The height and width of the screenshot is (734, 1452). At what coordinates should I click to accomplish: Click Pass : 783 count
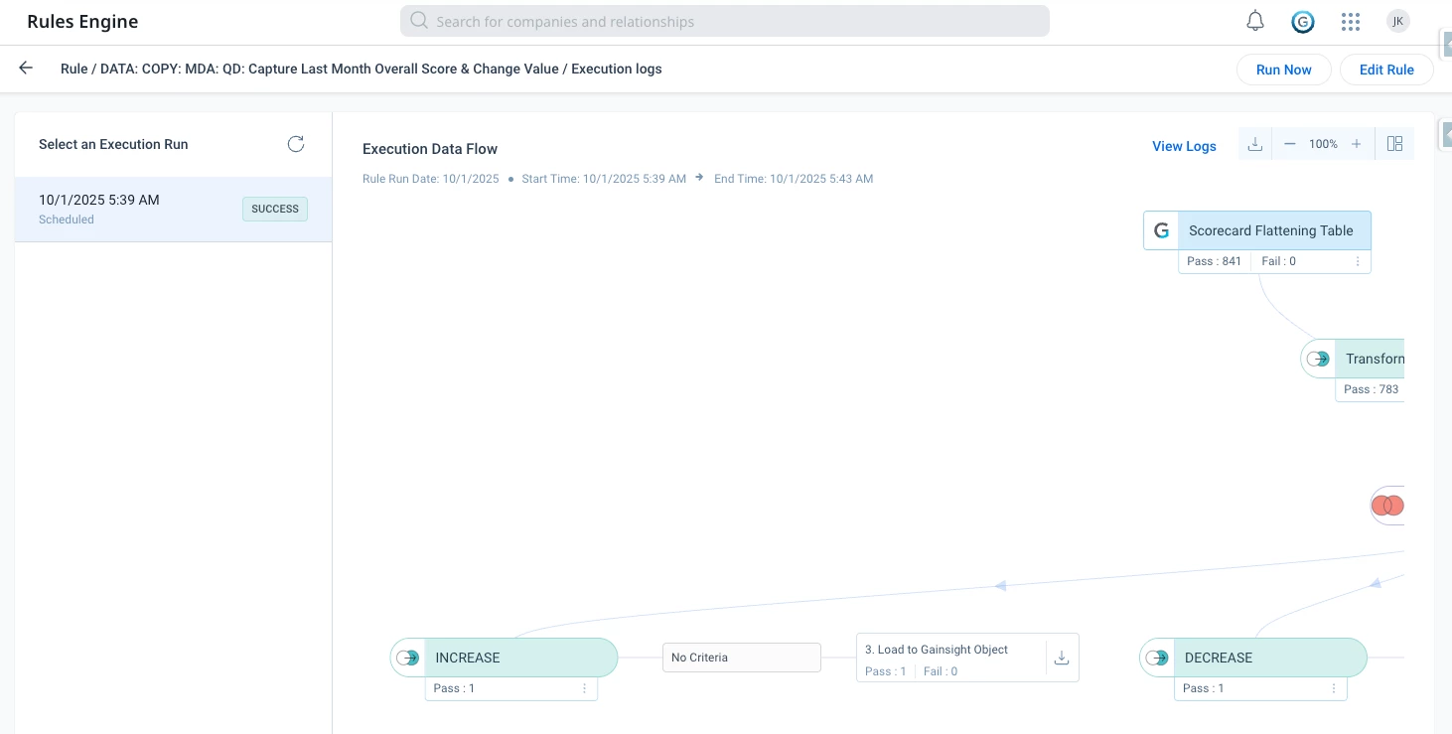pos(1371,389)
